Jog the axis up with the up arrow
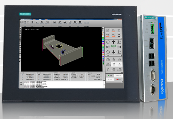The height and width of the screenshot is (119, 173). tap(113, 42)
